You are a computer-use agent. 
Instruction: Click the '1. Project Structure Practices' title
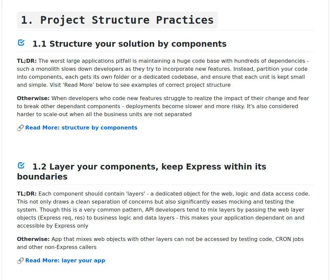pyautogui.click(x=117, y=20)
